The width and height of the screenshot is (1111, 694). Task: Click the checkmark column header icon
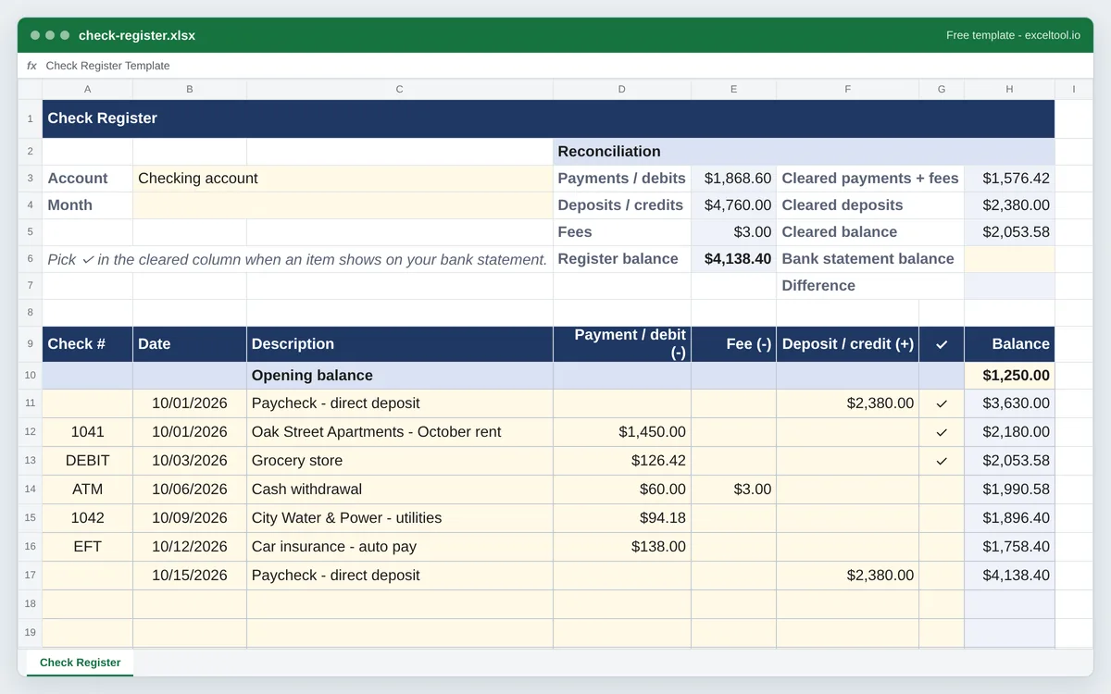942,344
